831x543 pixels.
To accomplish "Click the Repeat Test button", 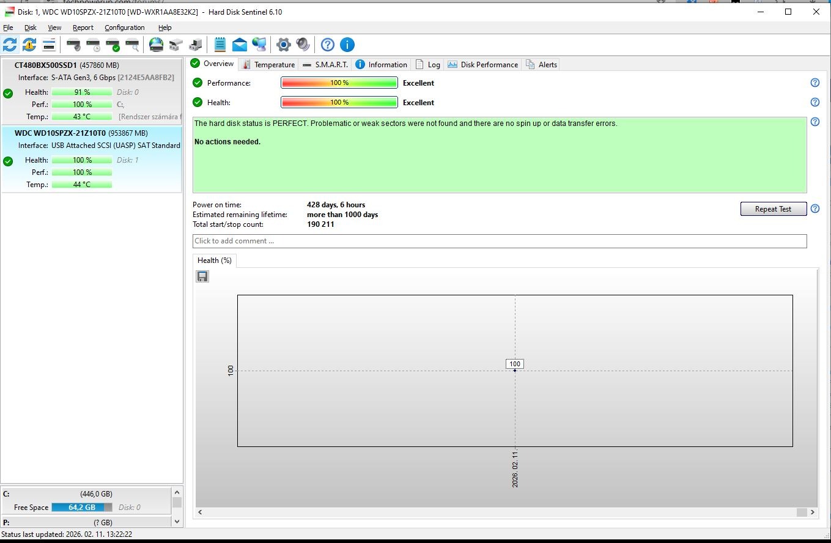I will point(773,209).
